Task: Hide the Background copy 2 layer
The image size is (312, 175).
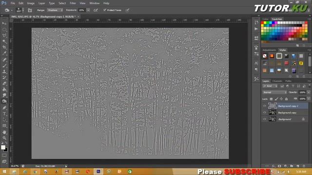Action: 264,106
